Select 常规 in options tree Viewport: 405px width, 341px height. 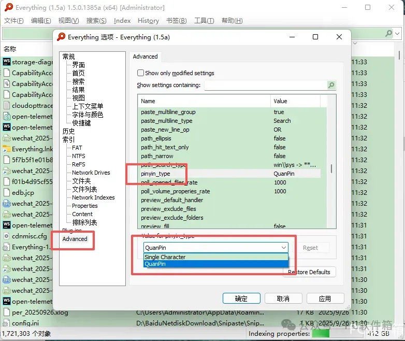[x=68, y=56]
